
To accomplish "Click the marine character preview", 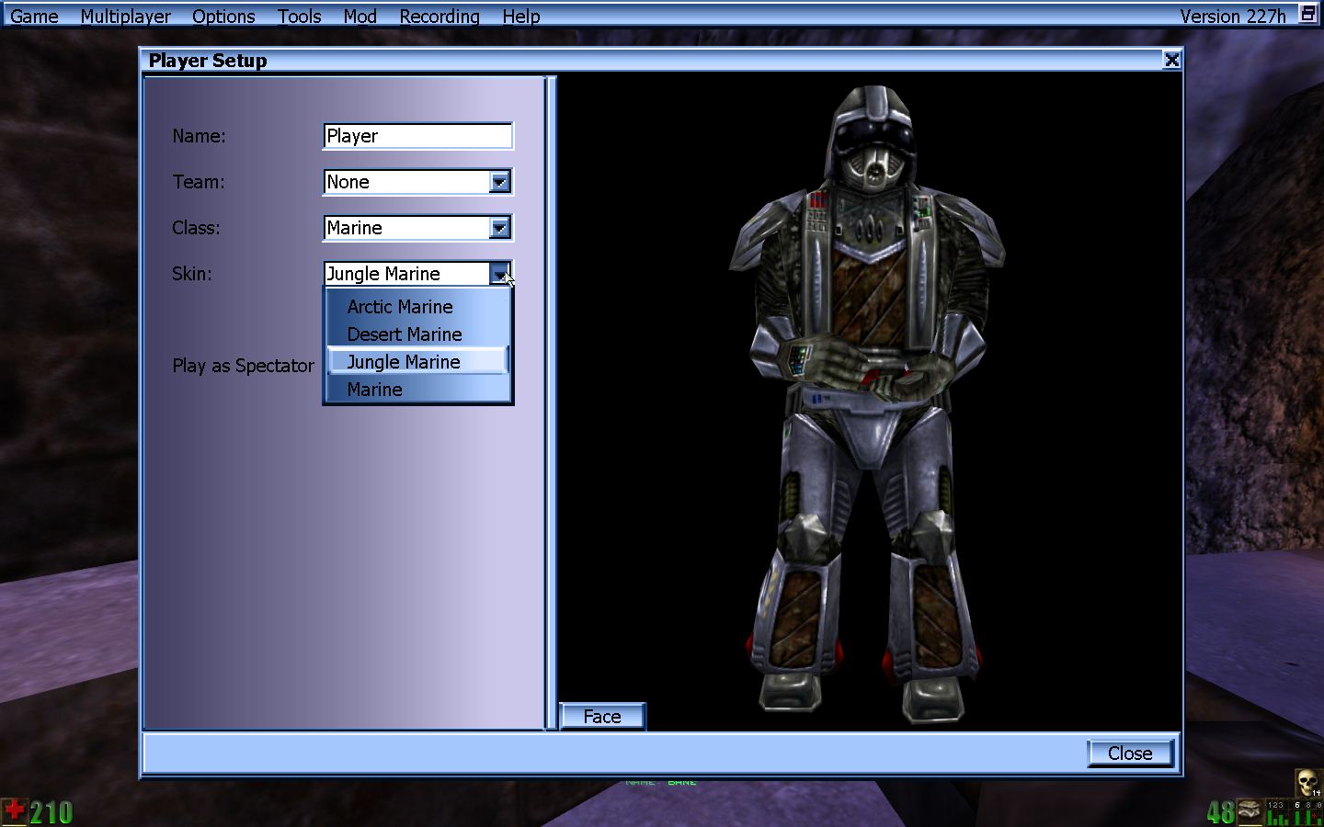I will [867, 404].
